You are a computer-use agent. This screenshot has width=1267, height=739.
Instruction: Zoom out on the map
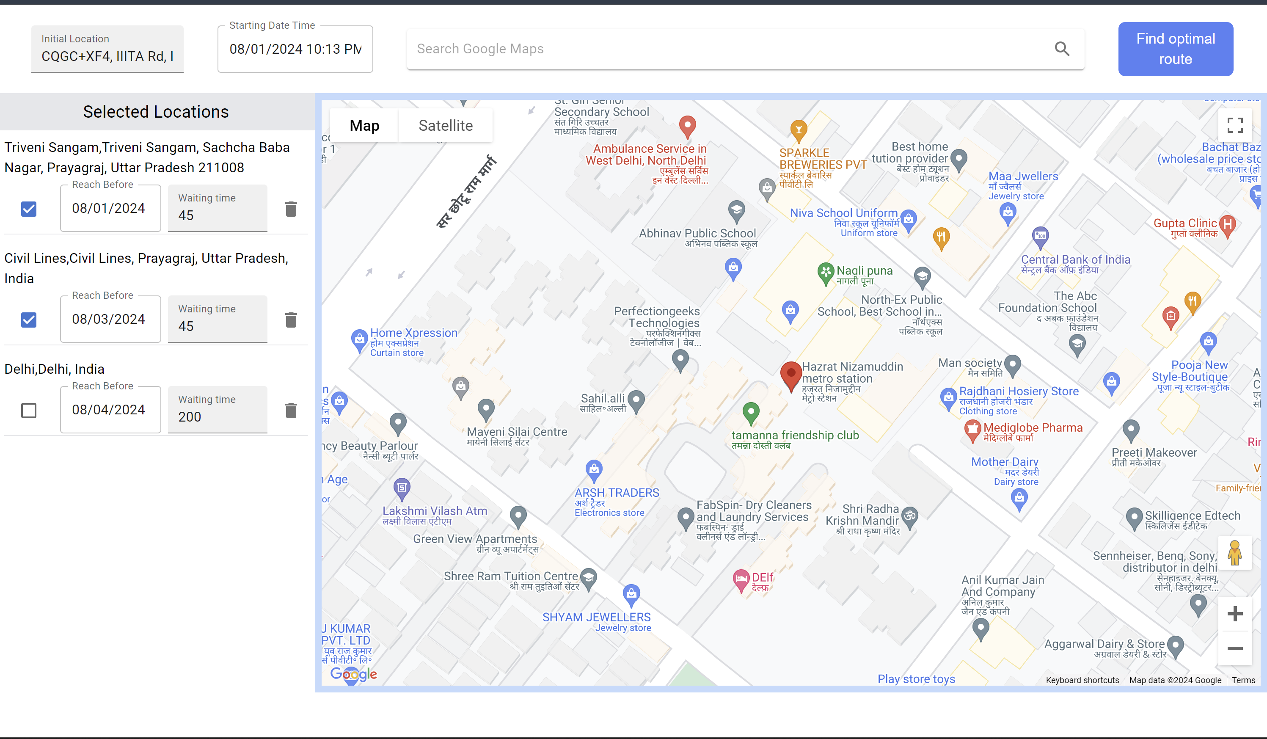tap(1234, 648)
